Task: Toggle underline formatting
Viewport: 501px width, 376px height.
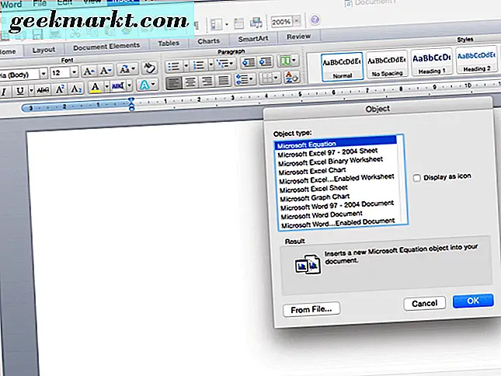Action: [19, 91]
